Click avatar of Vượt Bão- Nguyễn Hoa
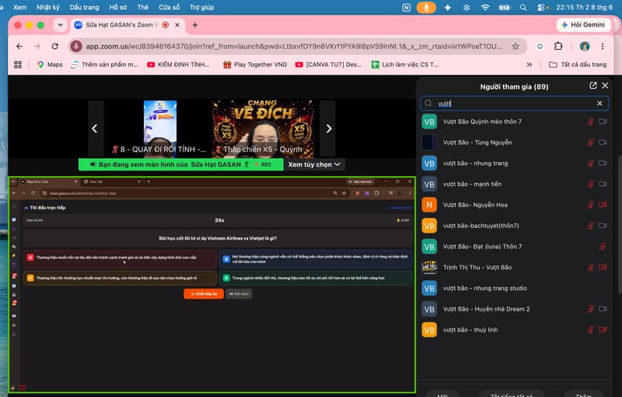The width and height of the screenshot is (622, 397). pyautogui.click(x=429, y=205)
